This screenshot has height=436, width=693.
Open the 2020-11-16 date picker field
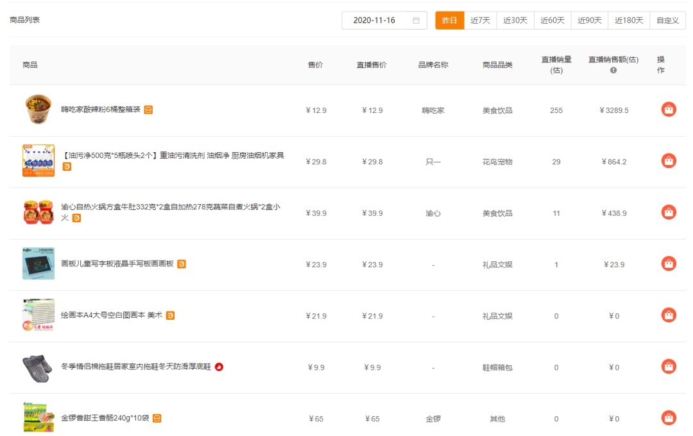(x=375, y=21)
